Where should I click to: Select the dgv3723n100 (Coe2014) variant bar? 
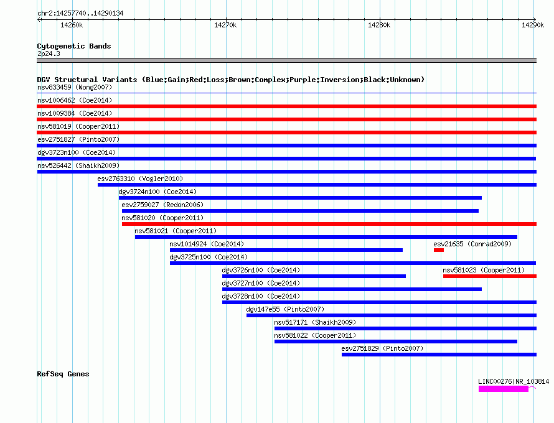pos(286,159)
